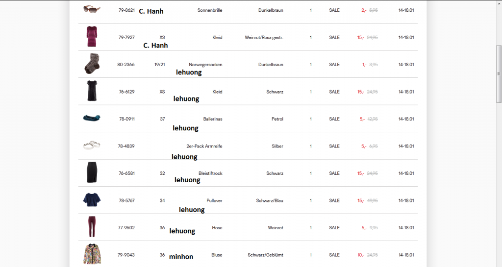Click article number 79-7927
The image size is (502, 267).
coord(126,37)
